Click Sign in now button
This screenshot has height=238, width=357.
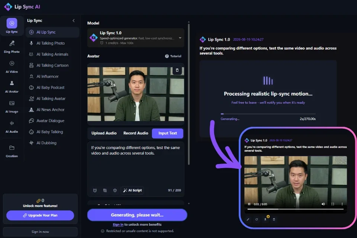click(40, 232)
